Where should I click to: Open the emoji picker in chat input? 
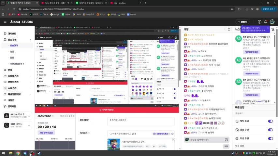(226, 139)
